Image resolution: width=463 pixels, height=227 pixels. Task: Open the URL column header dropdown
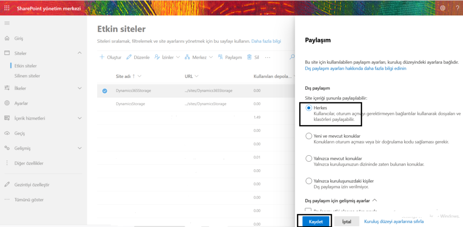(x=191, y=76)
